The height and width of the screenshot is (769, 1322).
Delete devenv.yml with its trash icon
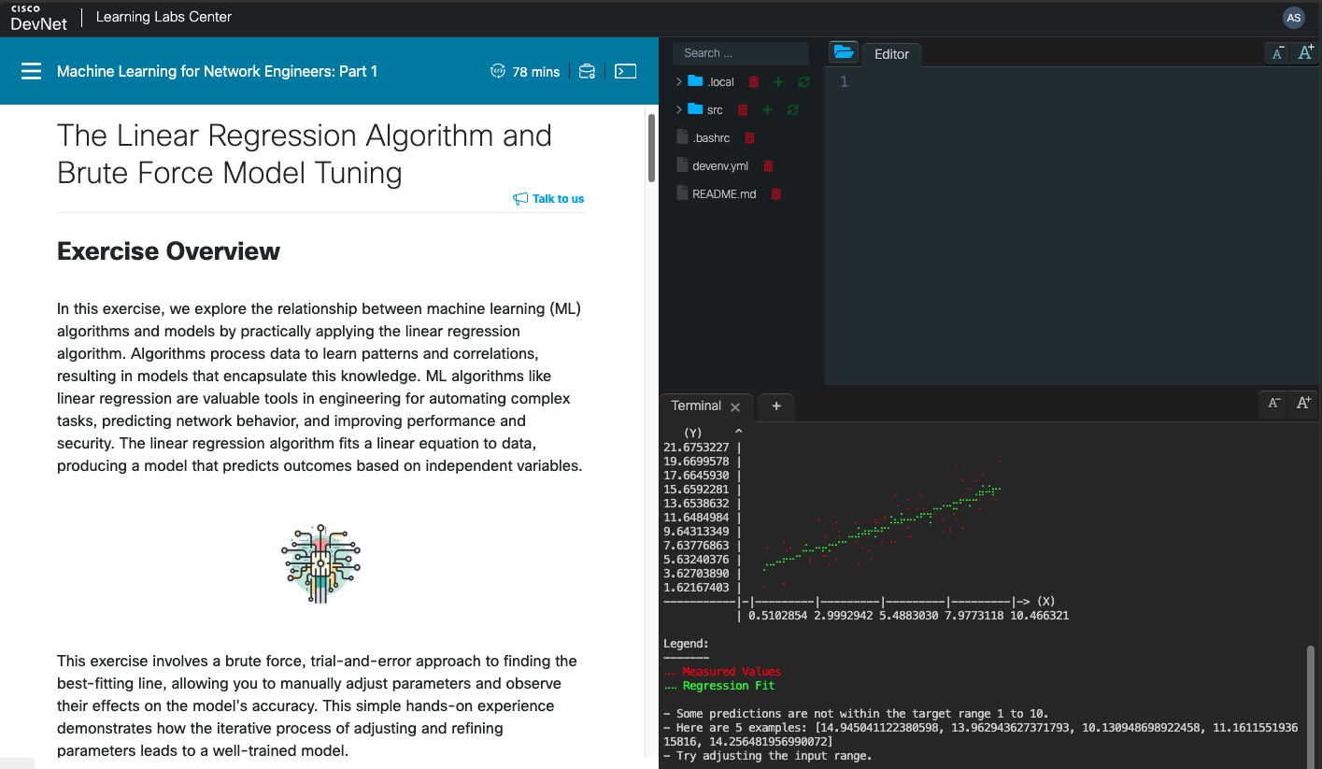click(x=767, y=165)
